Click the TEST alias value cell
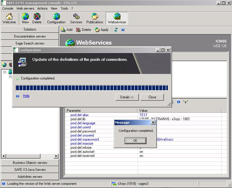Image resolution: width=232 pixels, height=188 pixels. pyautogui.click(x=144, y=115)
